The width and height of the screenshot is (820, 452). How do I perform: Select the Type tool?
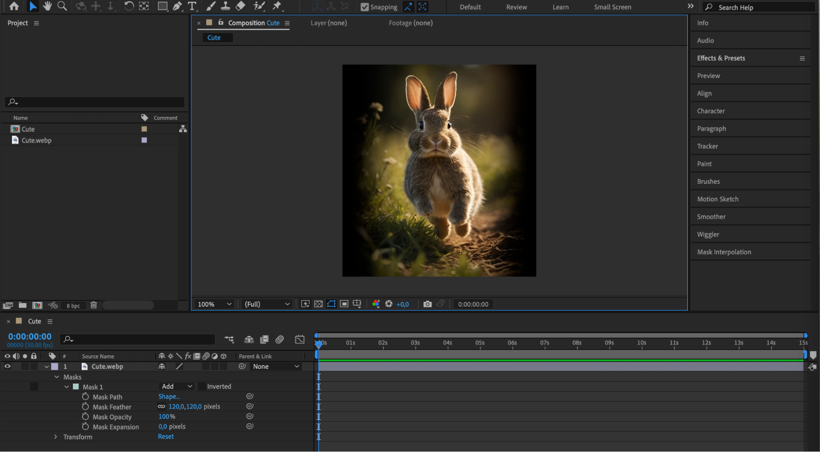point(192,6)
